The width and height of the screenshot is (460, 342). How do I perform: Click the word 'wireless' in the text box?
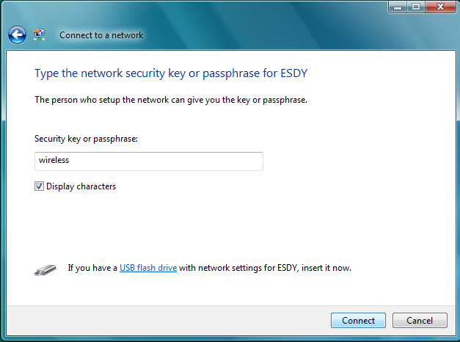[x=54, y=160]
